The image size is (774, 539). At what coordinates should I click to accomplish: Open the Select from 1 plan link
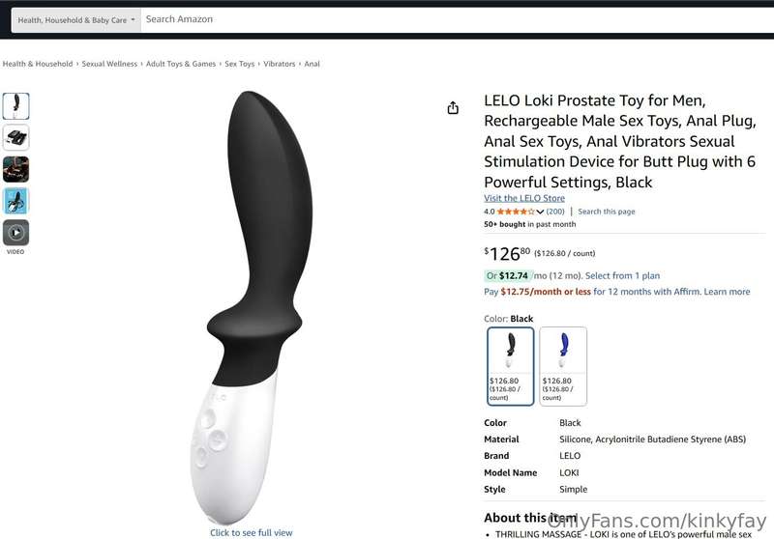(622, 276)
